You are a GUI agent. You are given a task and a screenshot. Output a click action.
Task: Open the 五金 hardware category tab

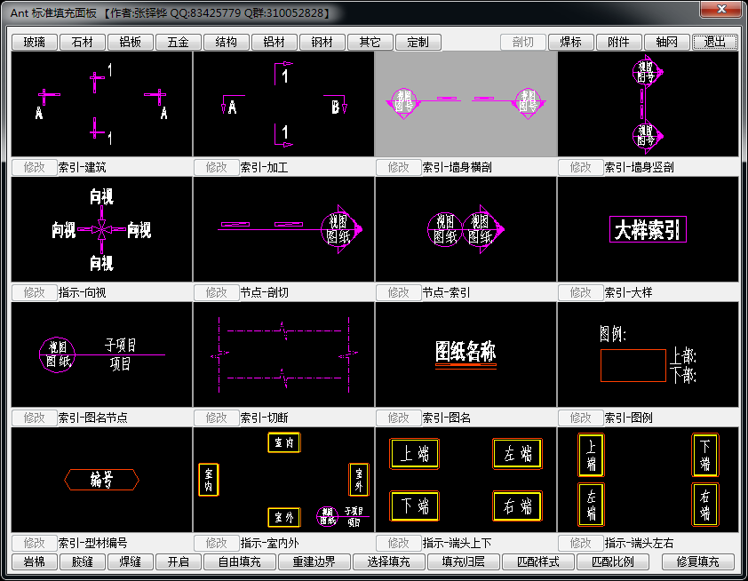click(178, 42)
